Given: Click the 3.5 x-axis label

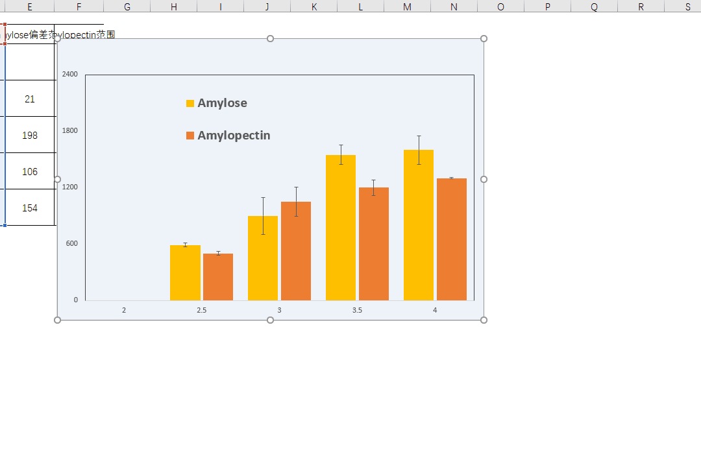Looking at the screenshot, I should tap(357, 310).
